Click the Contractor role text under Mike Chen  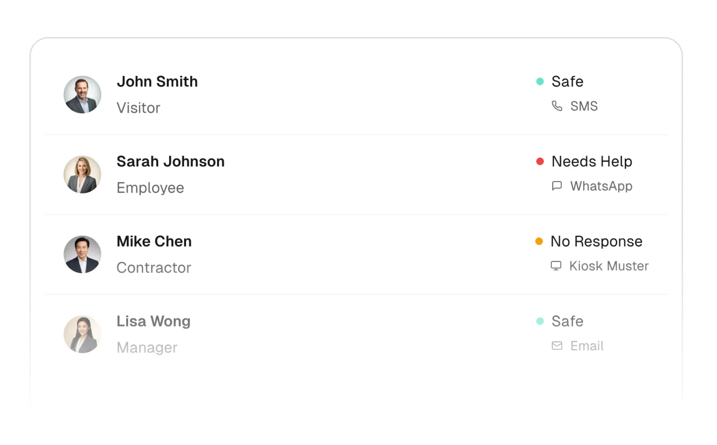point(154,267)
